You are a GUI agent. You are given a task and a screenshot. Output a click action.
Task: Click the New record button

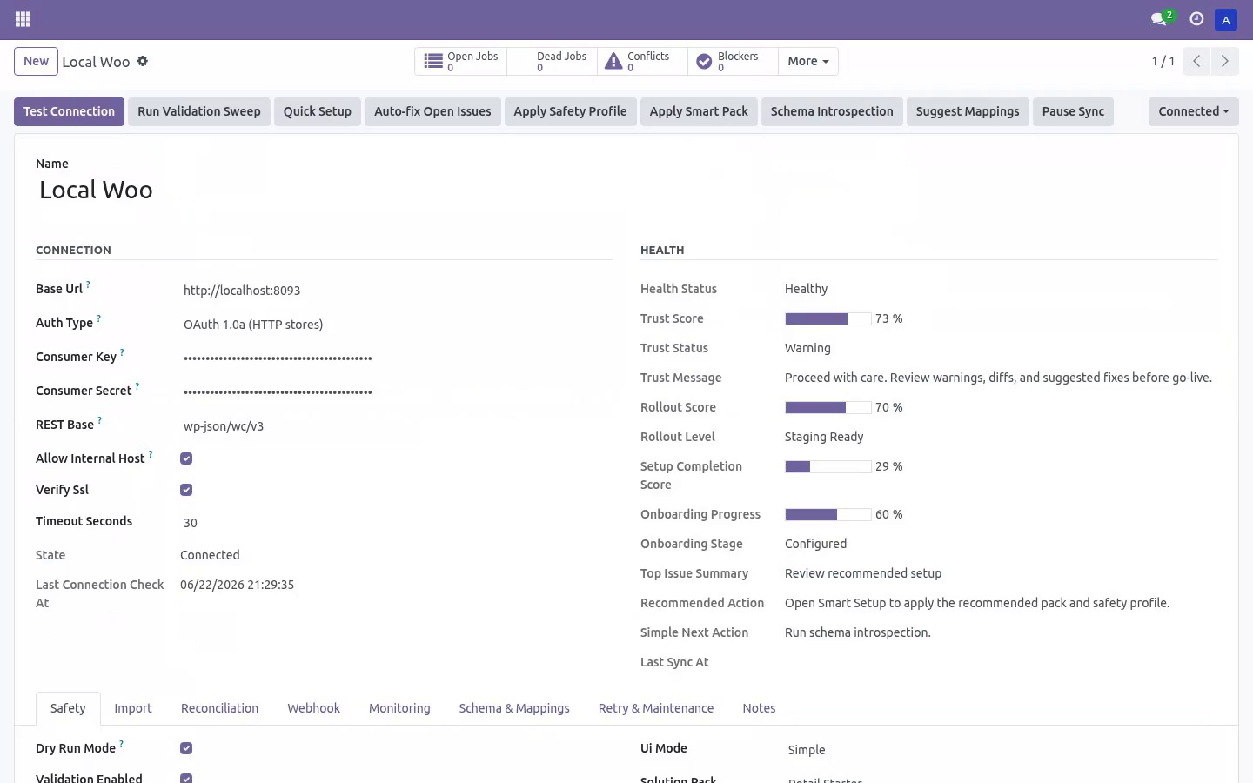pos(36,61)
